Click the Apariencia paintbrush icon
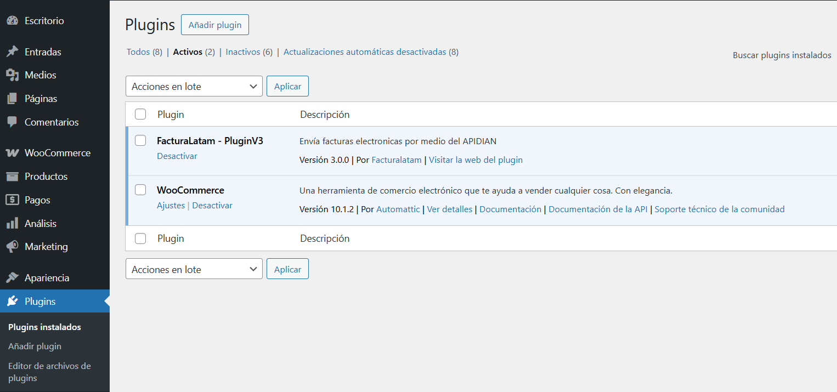 coord(12,278)
